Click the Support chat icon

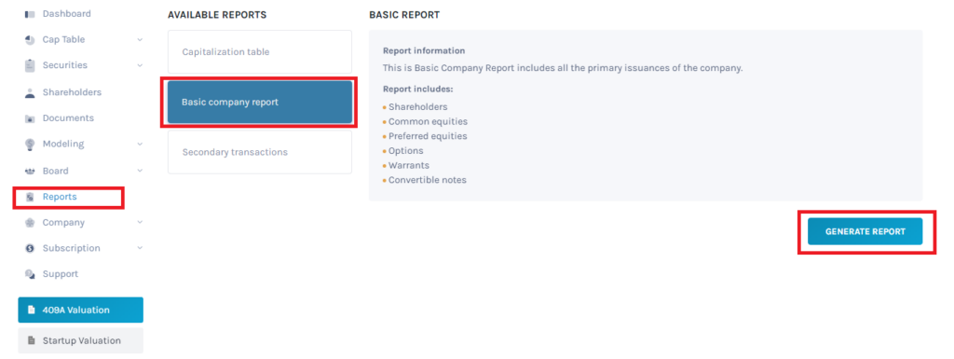coord(29,274)
